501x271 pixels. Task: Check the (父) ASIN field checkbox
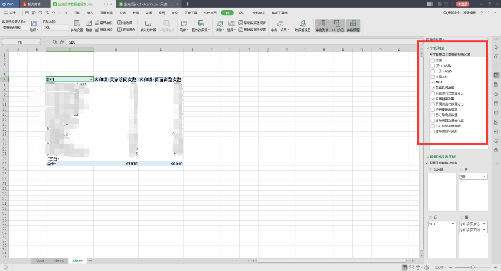click(433, 66)
